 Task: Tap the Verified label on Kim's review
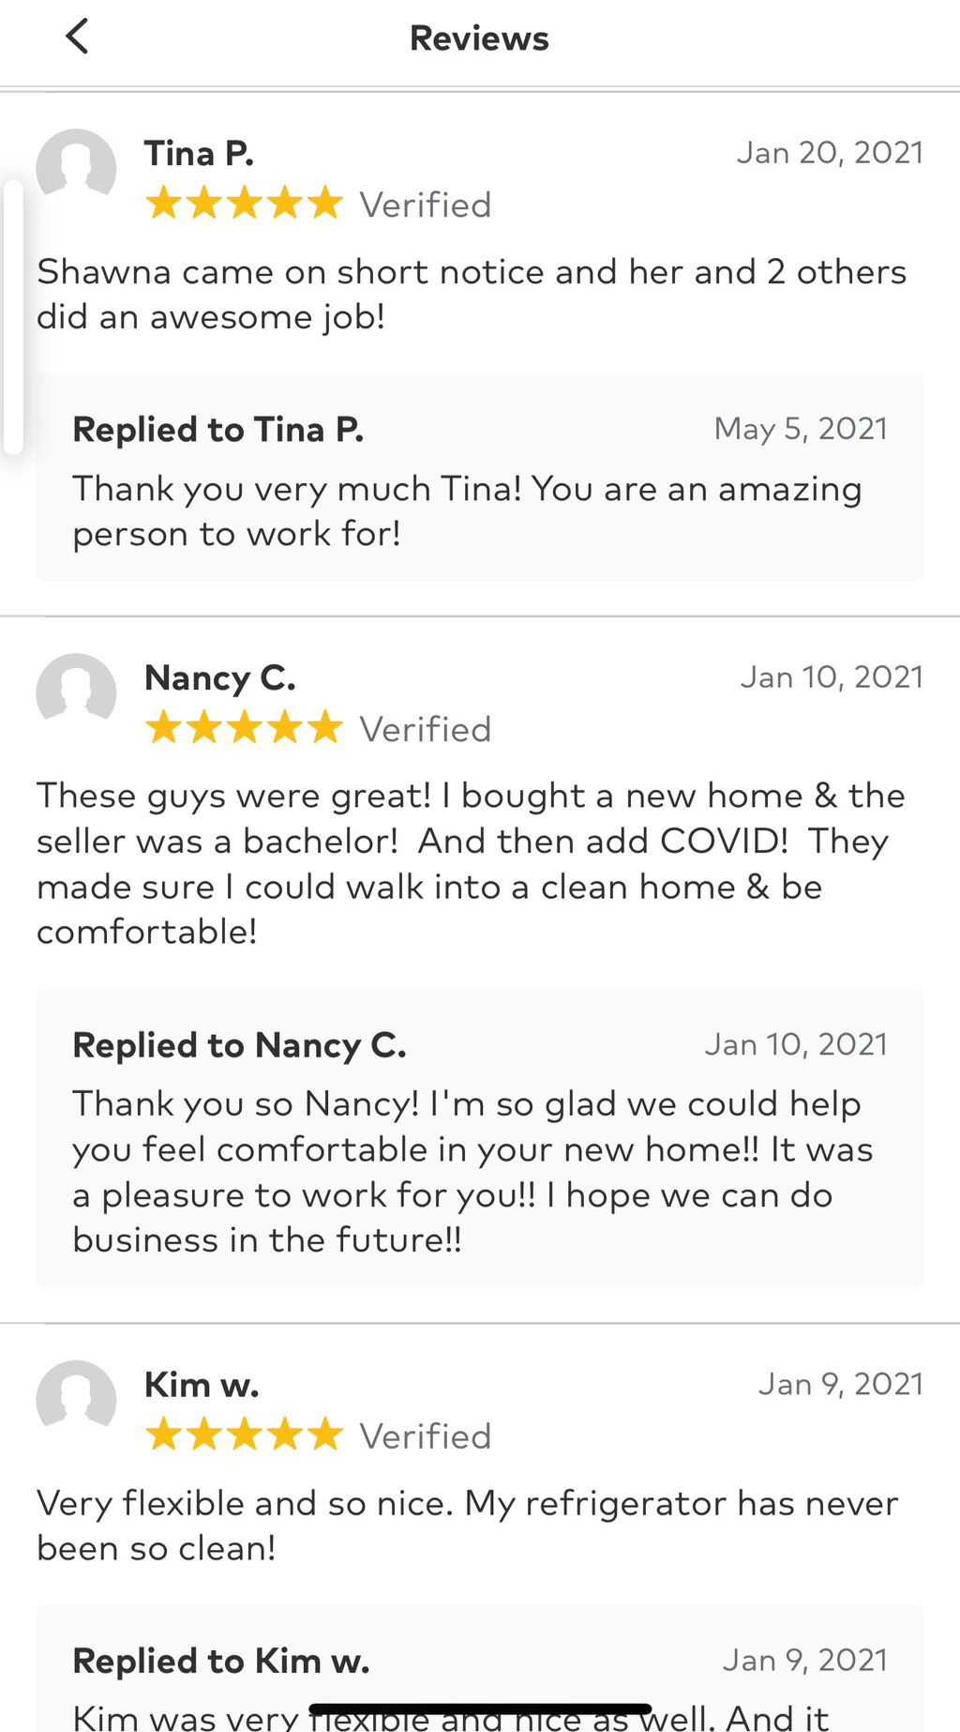(x=426, y=1436)
